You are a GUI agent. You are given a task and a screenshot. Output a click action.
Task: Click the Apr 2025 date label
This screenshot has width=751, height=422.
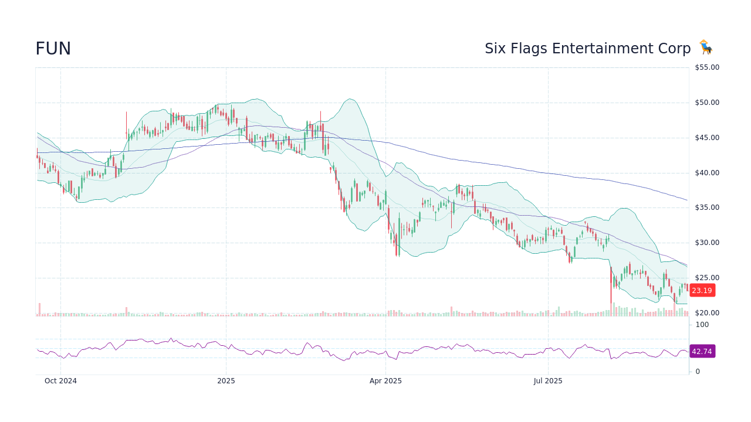coord(385,381)
